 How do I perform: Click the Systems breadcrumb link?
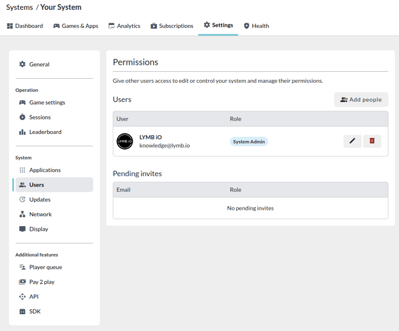click(20, 8)
